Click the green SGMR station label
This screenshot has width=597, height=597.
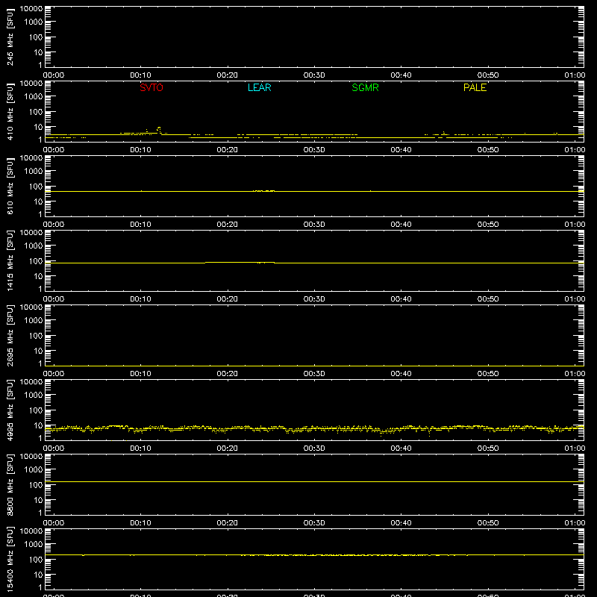[365, 87]
